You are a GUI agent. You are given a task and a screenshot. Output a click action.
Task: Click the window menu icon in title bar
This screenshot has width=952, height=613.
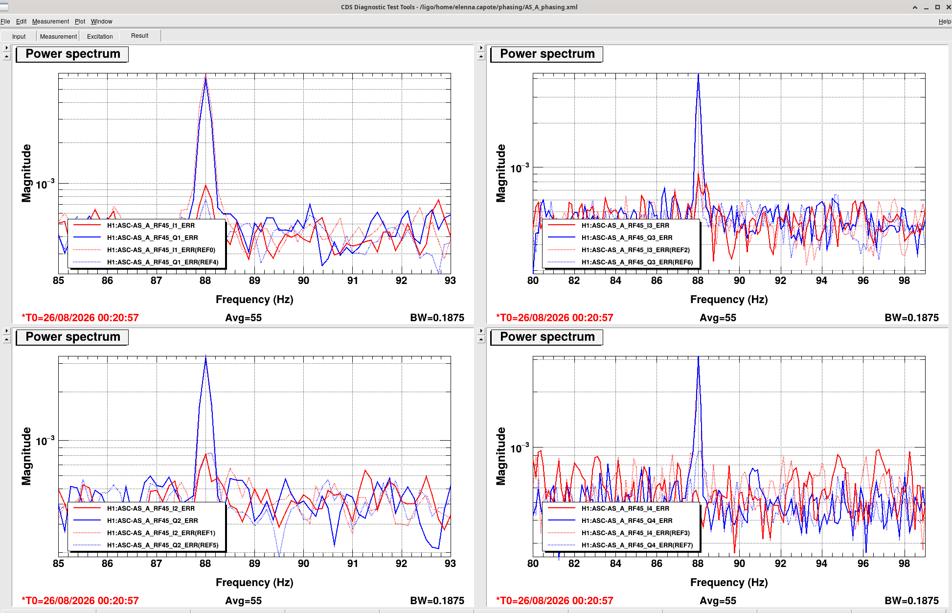click(x=4, y=7)
